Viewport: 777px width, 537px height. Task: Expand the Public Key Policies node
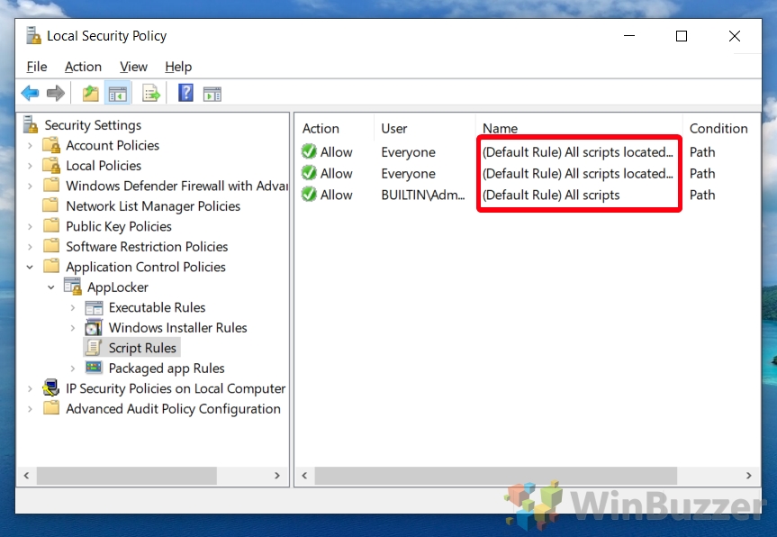point(31,226)
